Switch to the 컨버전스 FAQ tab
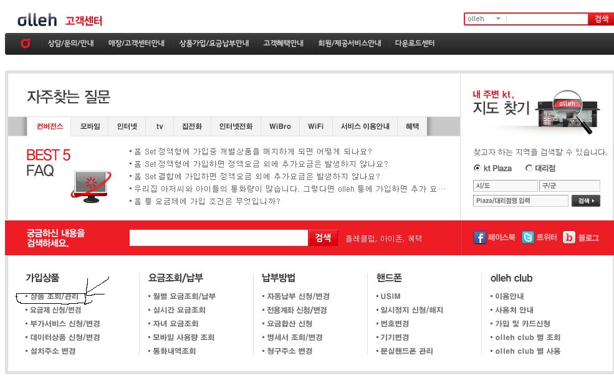614x391 pixels. tap(49, 126)
